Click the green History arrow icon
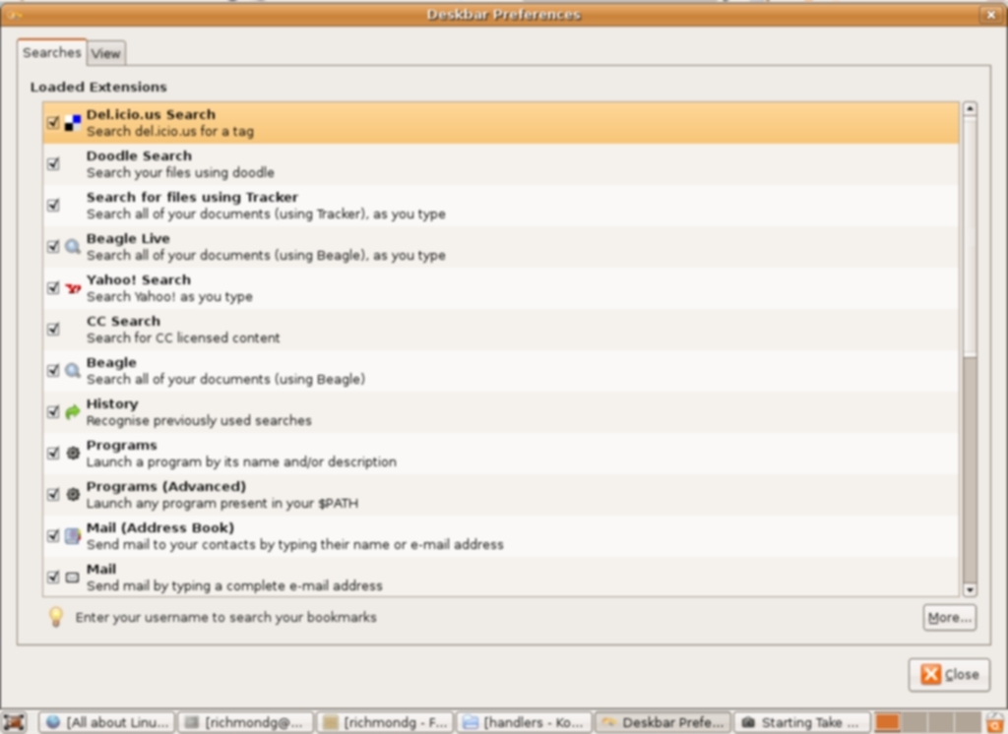 coord(73,412)
